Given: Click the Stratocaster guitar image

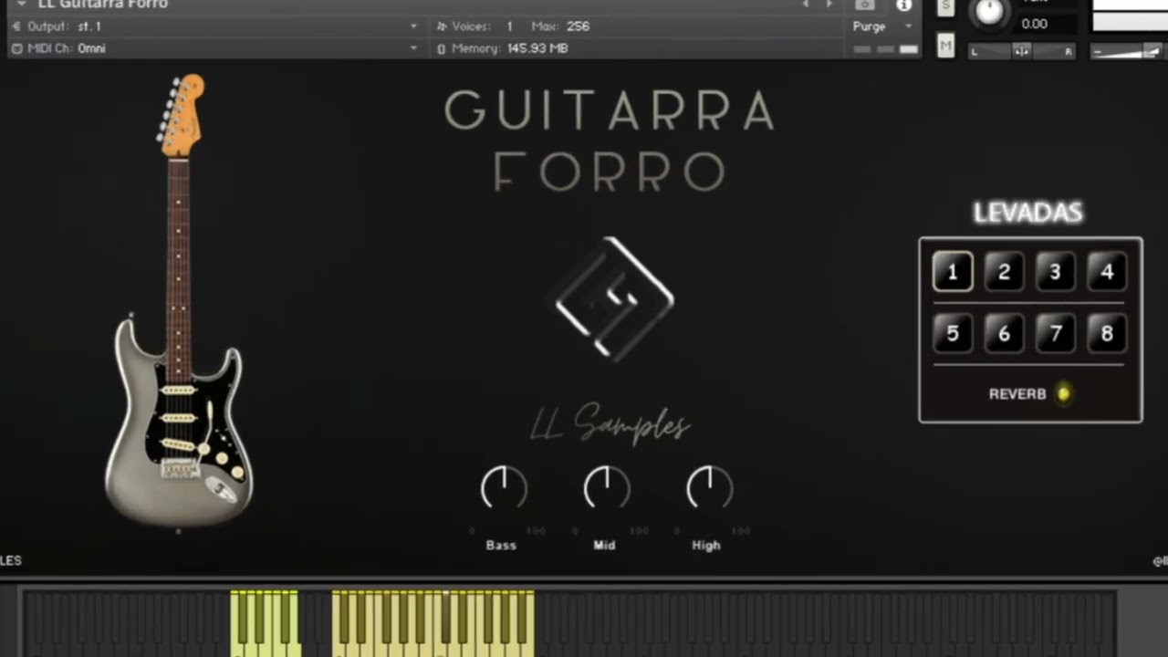Looking at the screenshot, I should 179,301.
